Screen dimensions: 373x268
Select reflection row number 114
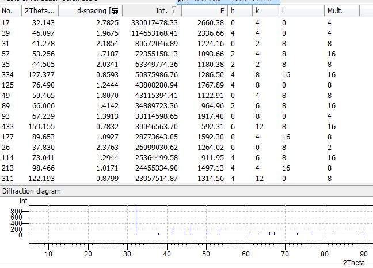tap(186, 158)
